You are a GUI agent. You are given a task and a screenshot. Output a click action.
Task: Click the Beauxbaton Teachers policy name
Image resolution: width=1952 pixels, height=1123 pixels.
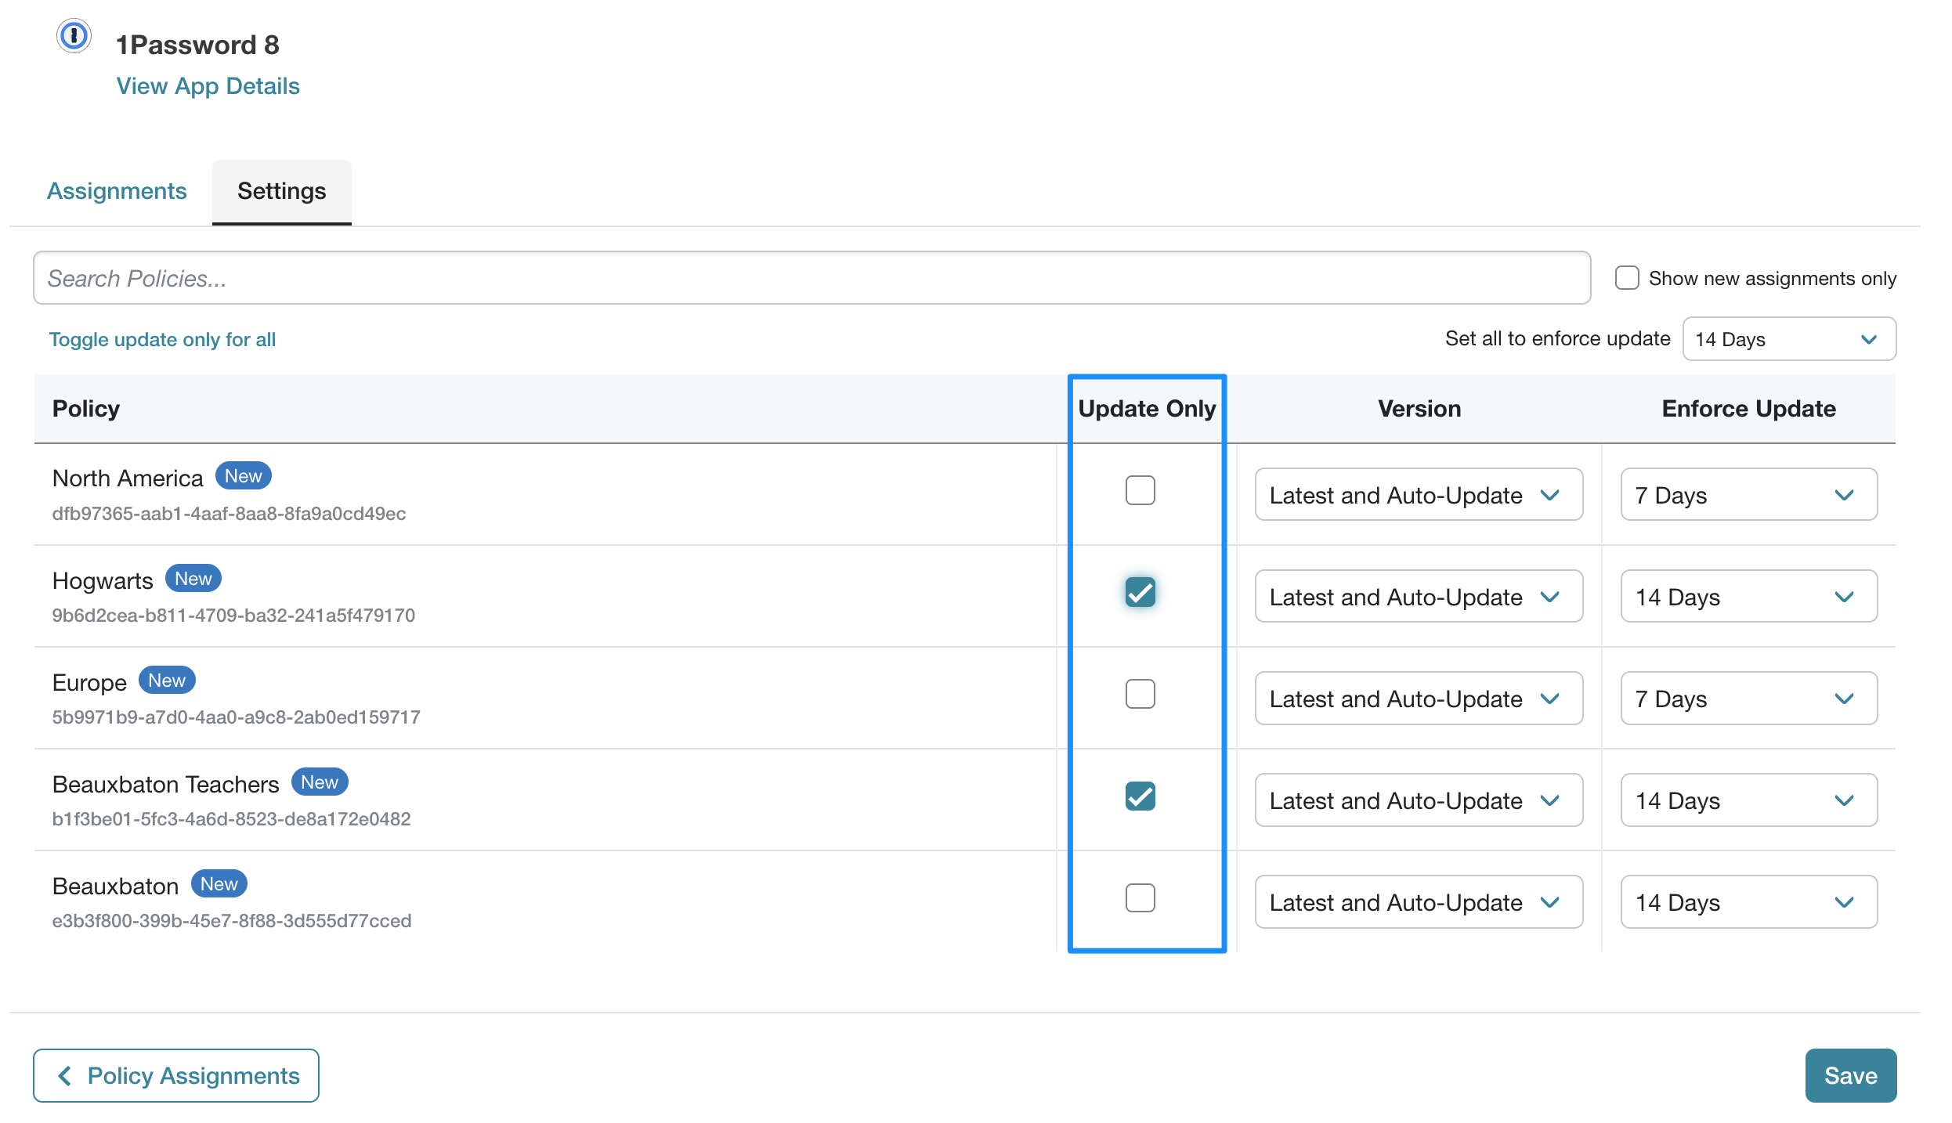165,785
